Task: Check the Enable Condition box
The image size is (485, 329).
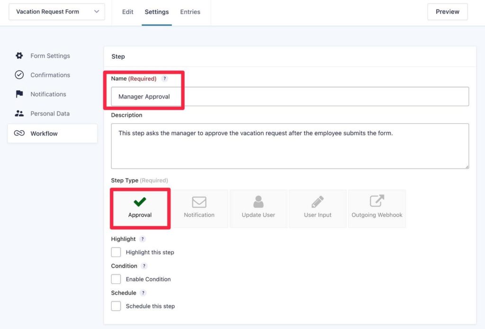Action: pos(116,279)
